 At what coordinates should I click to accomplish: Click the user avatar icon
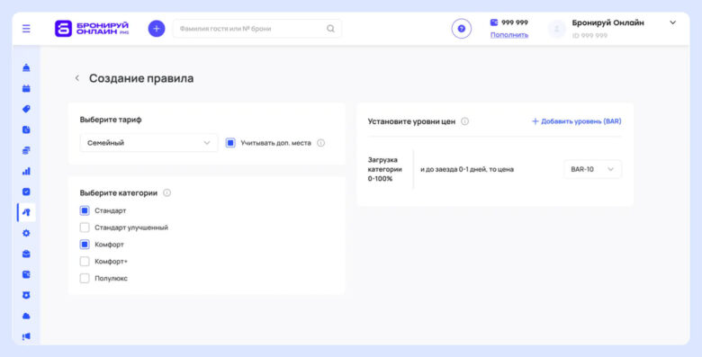[x=557, y=29]
